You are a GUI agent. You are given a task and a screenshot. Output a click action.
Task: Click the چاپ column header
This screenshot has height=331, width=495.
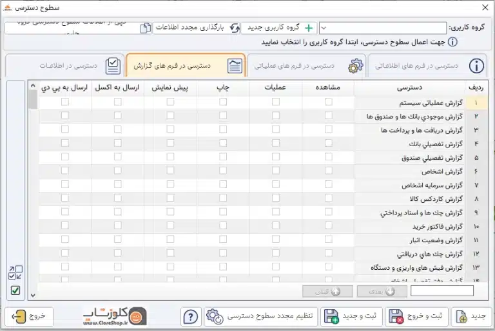click(223, 88)
